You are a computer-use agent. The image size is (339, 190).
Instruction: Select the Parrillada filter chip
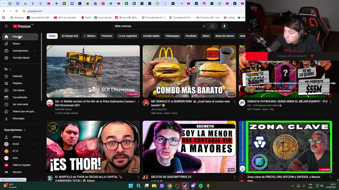click(x=191, y=36)
